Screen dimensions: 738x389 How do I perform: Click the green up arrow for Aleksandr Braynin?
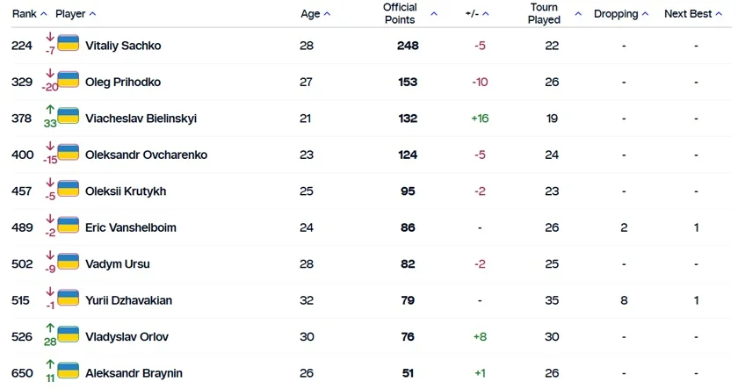(x=50, y=364)
